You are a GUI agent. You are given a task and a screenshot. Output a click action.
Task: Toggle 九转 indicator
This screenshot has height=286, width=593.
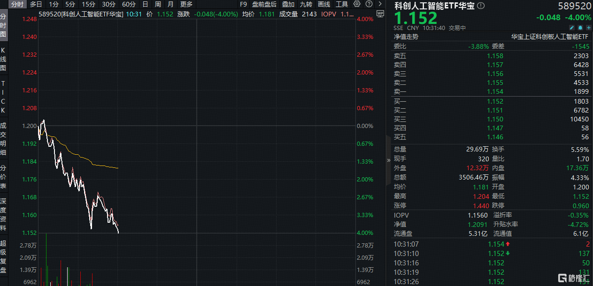pyautogui.click(x=306, y=4)
